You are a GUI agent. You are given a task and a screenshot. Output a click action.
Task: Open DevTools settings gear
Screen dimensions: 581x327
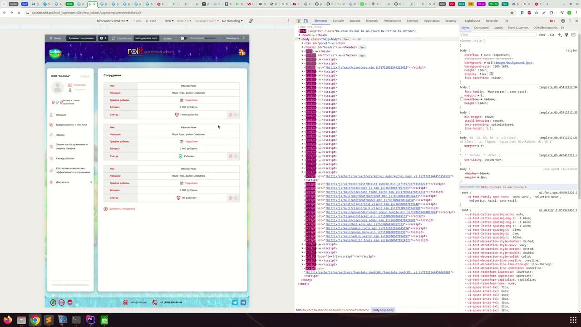click(x=563, y=21)
